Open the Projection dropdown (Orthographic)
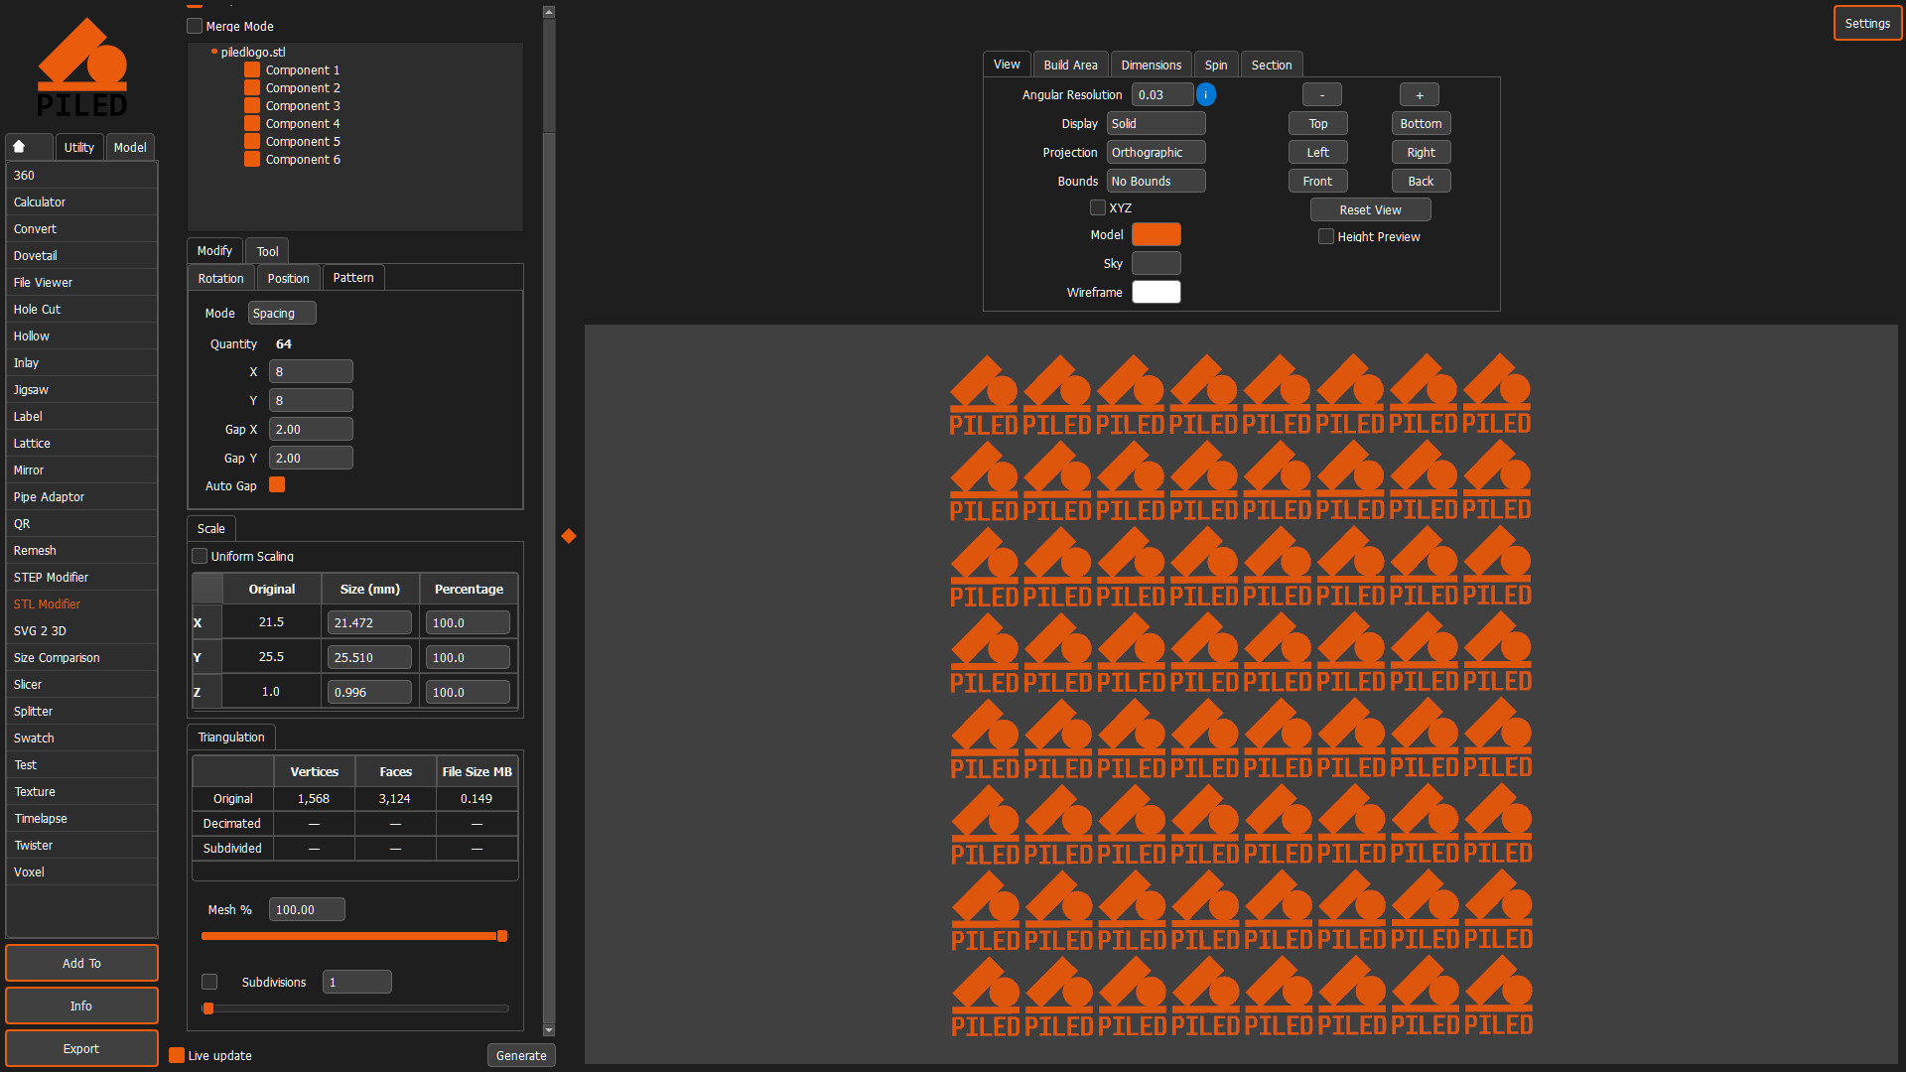This screenshot has width=1906, height=1072. (x=1157, y=152)
